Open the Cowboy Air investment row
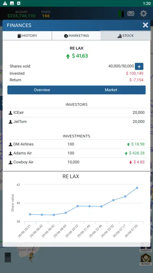 pyautogui.click(x=76, y=162)
